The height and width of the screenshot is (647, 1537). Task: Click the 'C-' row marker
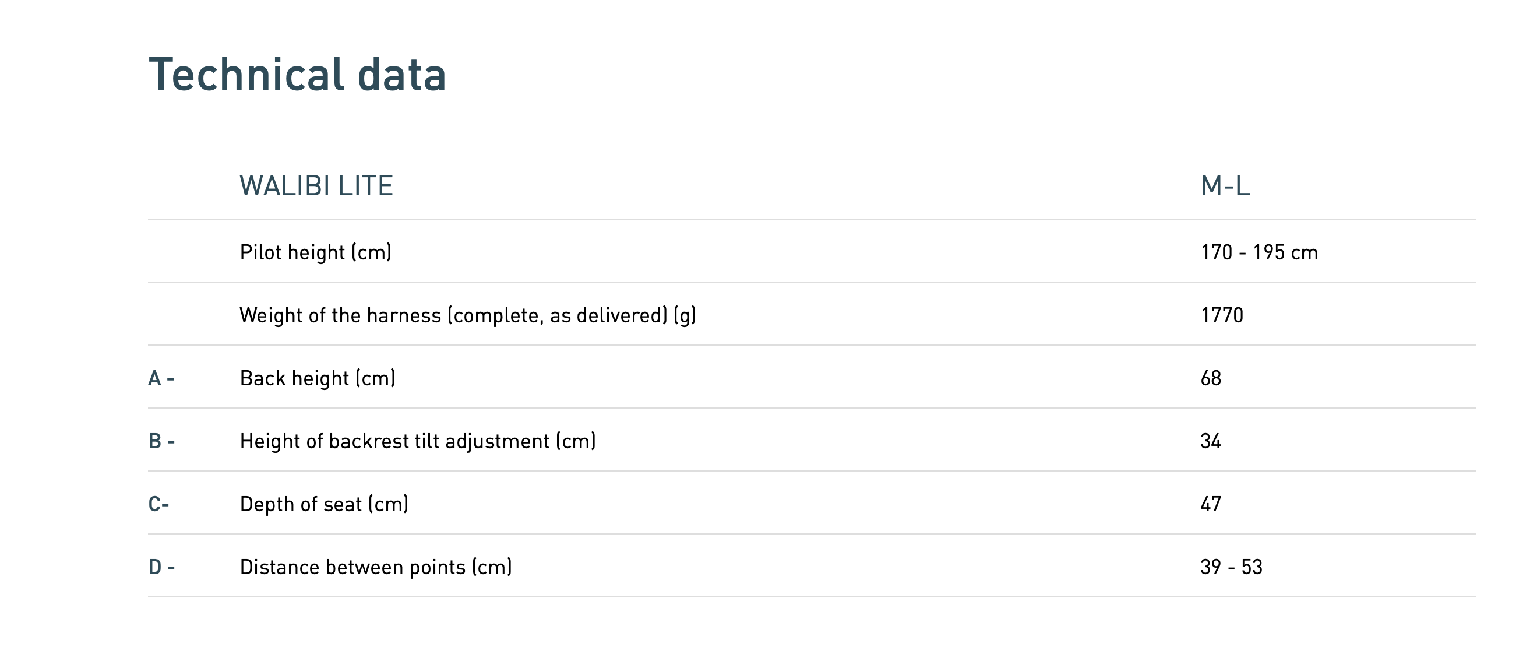click(158, 504)
